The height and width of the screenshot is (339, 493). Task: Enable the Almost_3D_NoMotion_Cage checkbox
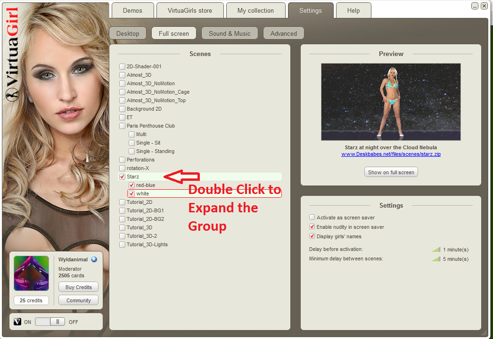pyautogui.click(x=122, y=92)
